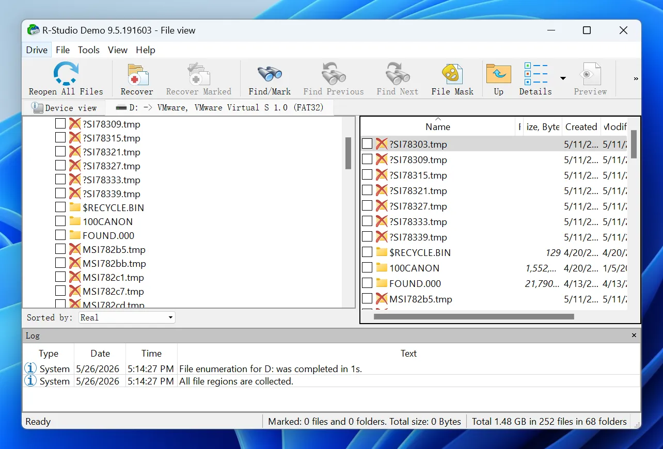Click 100CANON folder icon in left tree
This screenshot has width=663, height=449.
[x=75, y=221]
